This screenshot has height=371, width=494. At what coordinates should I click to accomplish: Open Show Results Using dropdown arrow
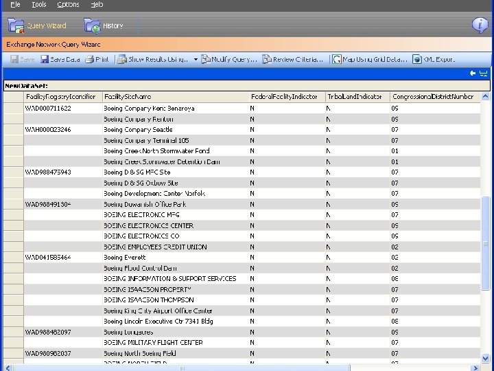coord(196,59)
